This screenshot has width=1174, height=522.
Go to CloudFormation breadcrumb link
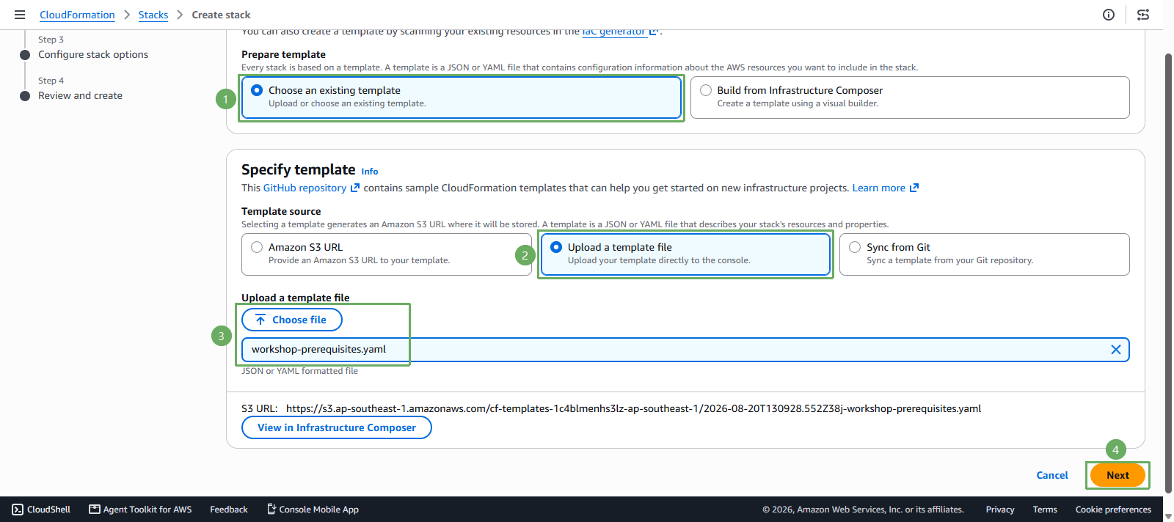tap(77, 15)
